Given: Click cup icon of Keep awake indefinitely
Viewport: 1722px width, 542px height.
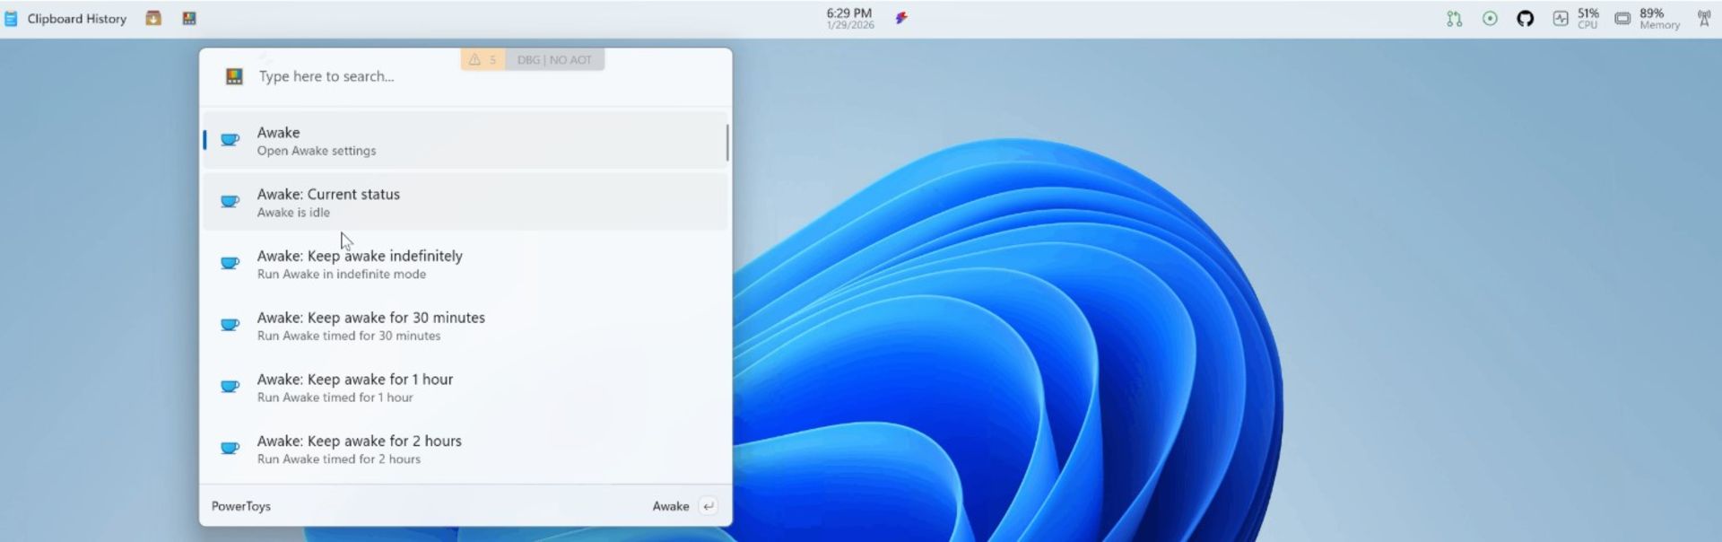Looking at the screenshot, I should (230, 264).
